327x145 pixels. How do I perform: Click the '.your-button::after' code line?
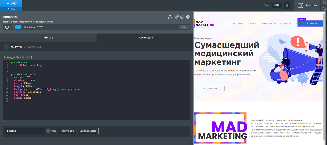click(x=24, y=74)
